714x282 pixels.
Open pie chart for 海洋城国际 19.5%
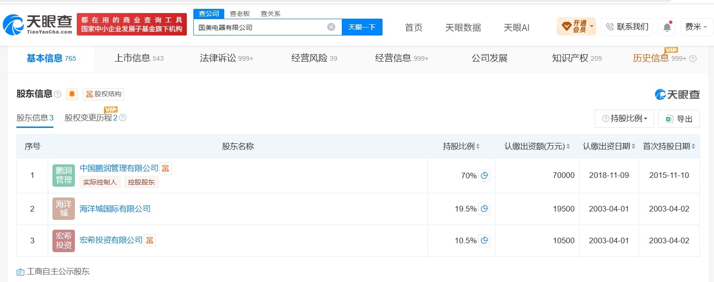[484, 209]
